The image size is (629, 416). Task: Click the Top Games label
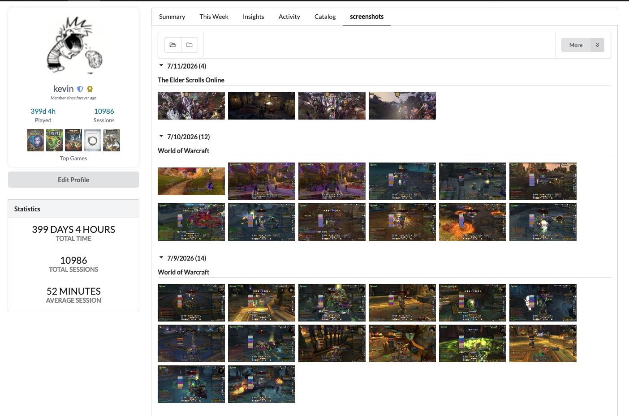73,158
